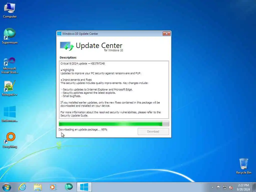
Task: Select Microsoft Visual Studio desktop shortcut
Action: (10, 66)
